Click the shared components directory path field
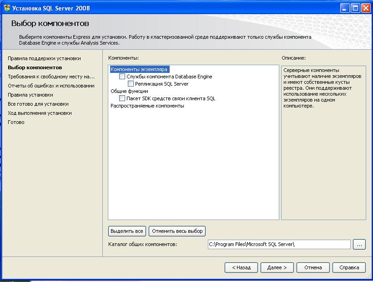 (x=279, y=244)
